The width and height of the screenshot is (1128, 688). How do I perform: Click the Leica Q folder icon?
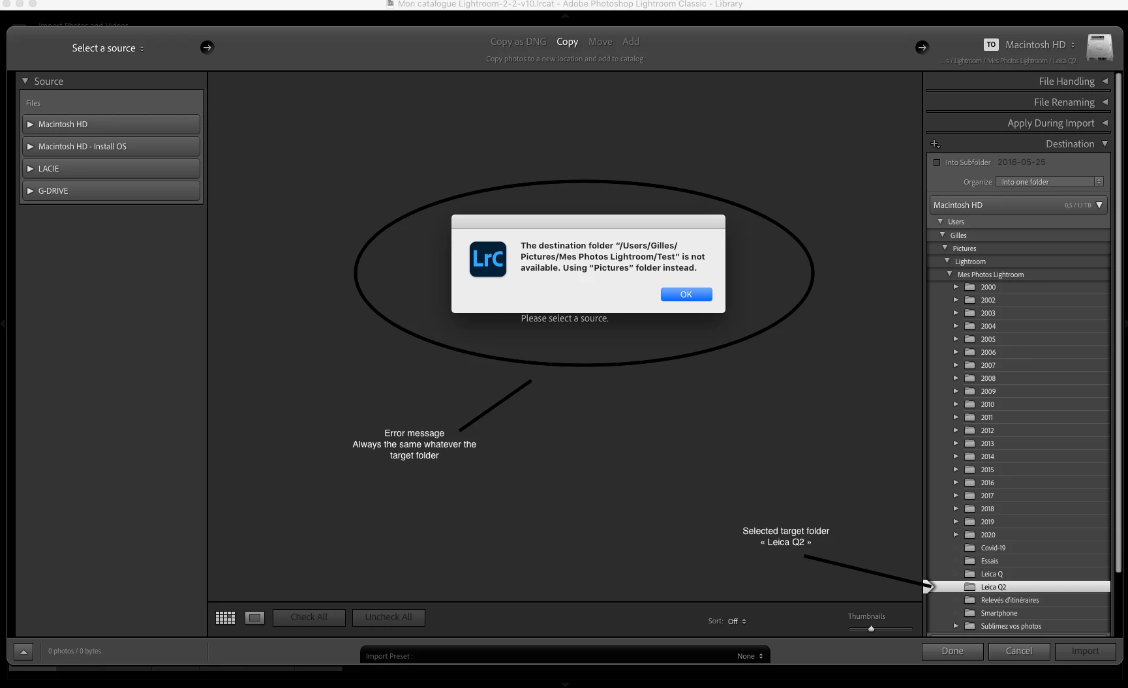(970, 574)
